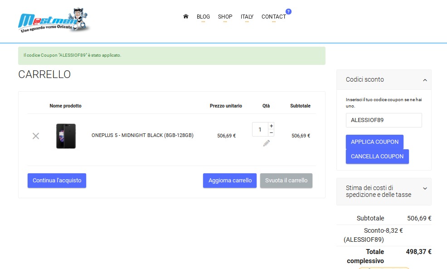Click the Prezzo unitario column header
Image resolution: width=447 pixels, height=269 pixels.
click(226, 106)
